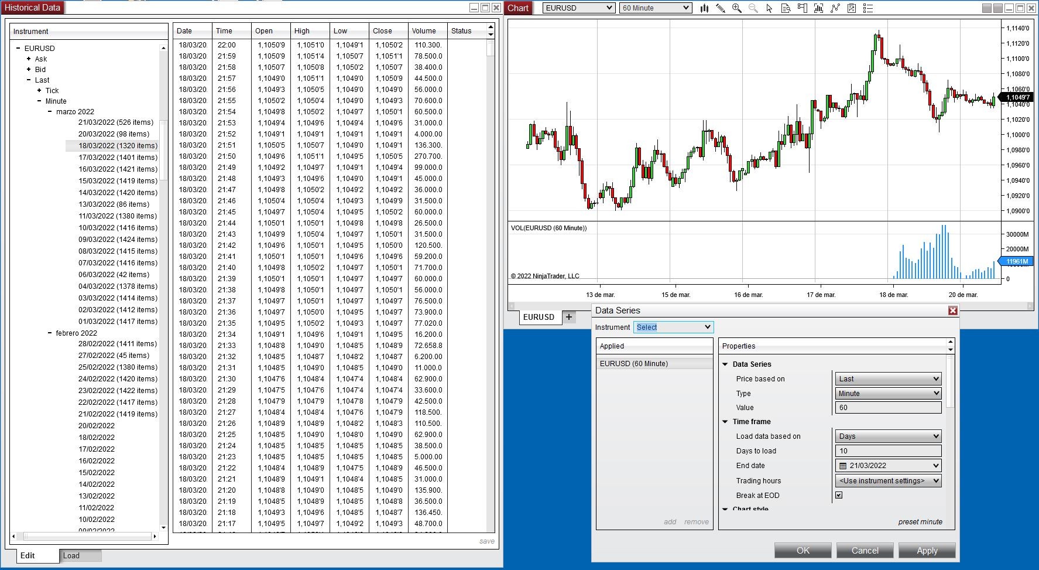This screenshot has width=1039, height=570.
Task: Open chart properties list icon
Action: [x=868, y=8]
